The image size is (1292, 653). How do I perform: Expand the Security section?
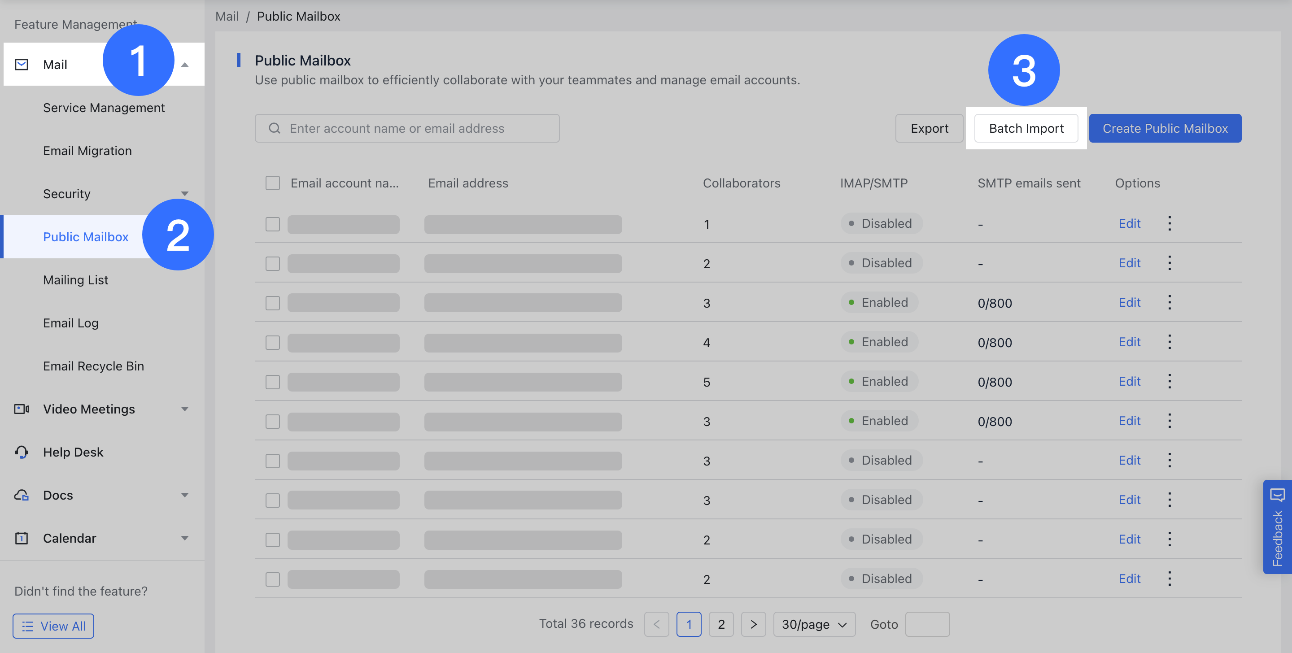click(x=185, y=194)
